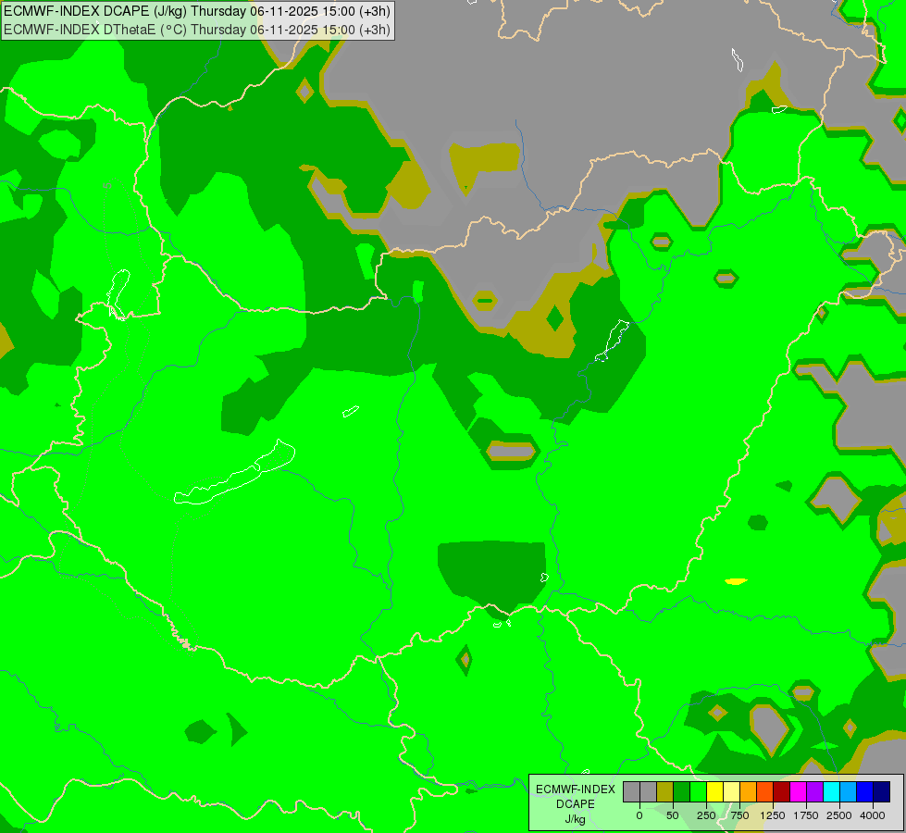Click the gray swatch adjacent to the olive swatch
The image size is (906, 833).
coord(648,792)
